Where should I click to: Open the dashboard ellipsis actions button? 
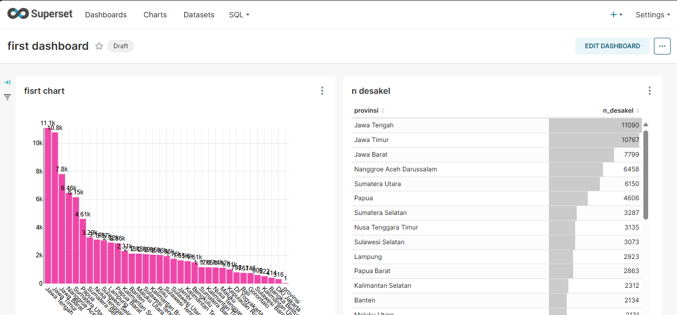pyautogui.click(x=662, y=46)
